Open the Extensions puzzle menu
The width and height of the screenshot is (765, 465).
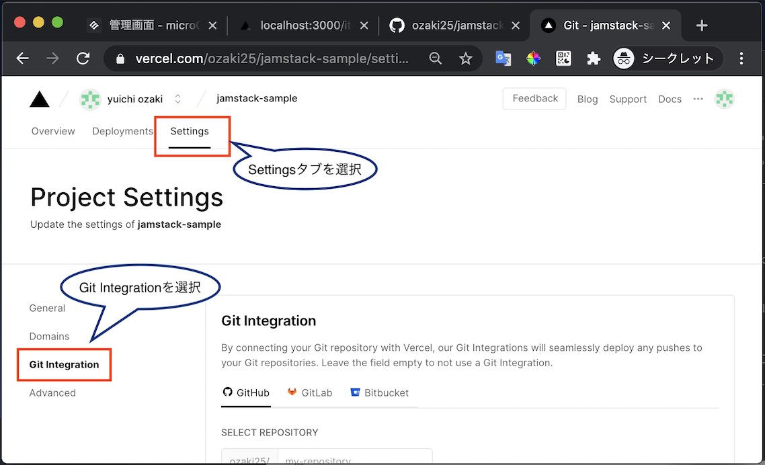[x=594, y=58]
